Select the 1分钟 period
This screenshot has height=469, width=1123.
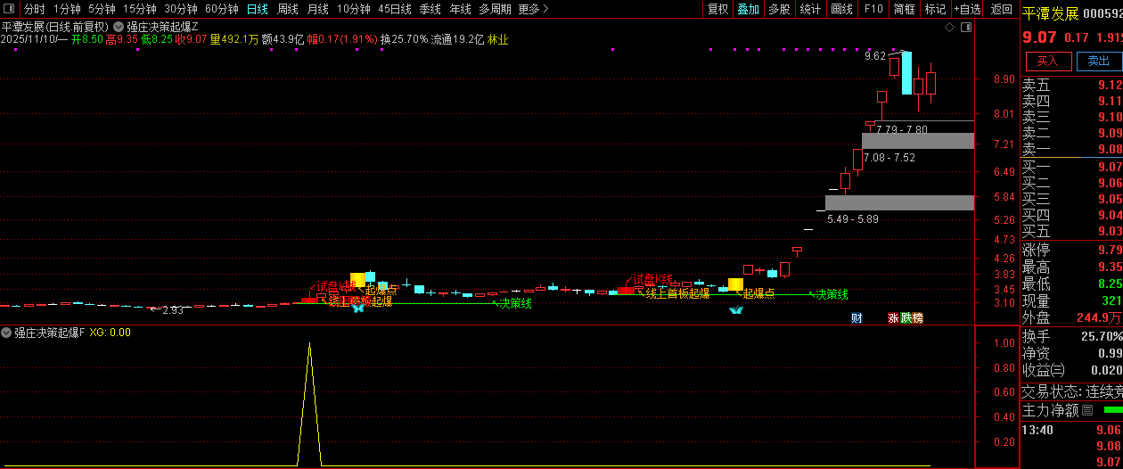coord(67,9)
